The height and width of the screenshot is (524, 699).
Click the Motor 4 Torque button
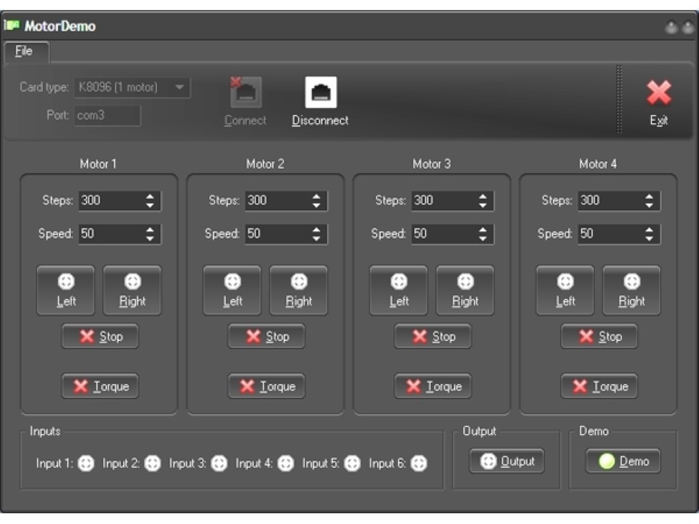click(599, 386)
